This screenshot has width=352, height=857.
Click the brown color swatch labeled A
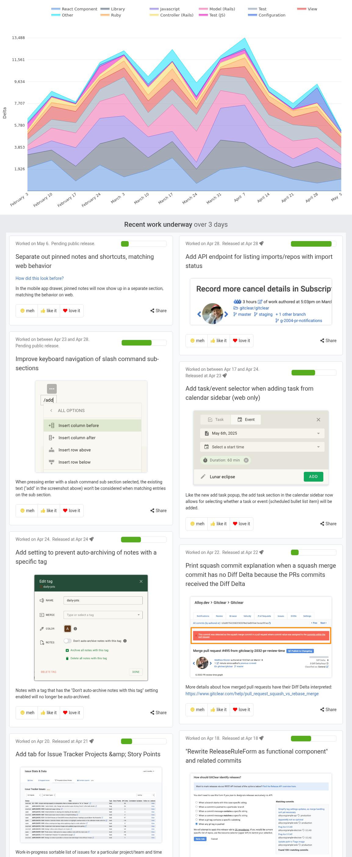[x=67, y=628]
